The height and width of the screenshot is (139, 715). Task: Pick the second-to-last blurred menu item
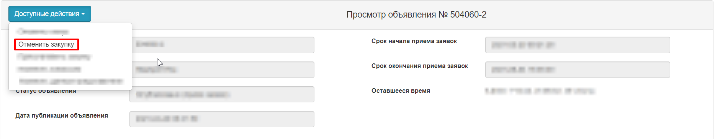49,69
